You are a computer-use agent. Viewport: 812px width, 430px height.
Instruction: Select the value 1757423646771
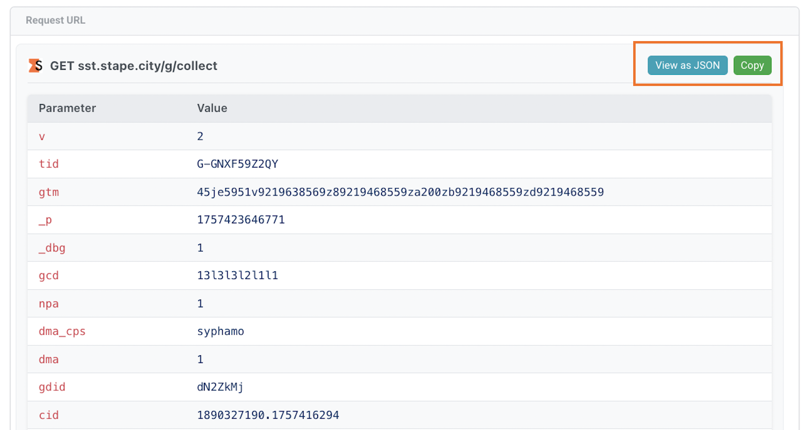[x=241, y=220]
